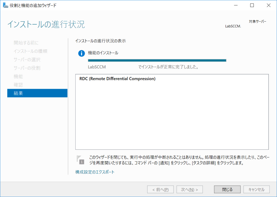Screen dimensions: 277x197
Task: Click the notification flag icon at the bottom
Action: [x=80, y=160]
